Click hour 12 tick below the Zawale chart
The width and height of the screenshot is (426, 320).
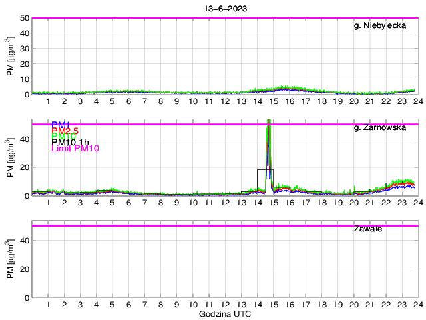(225, 304)
